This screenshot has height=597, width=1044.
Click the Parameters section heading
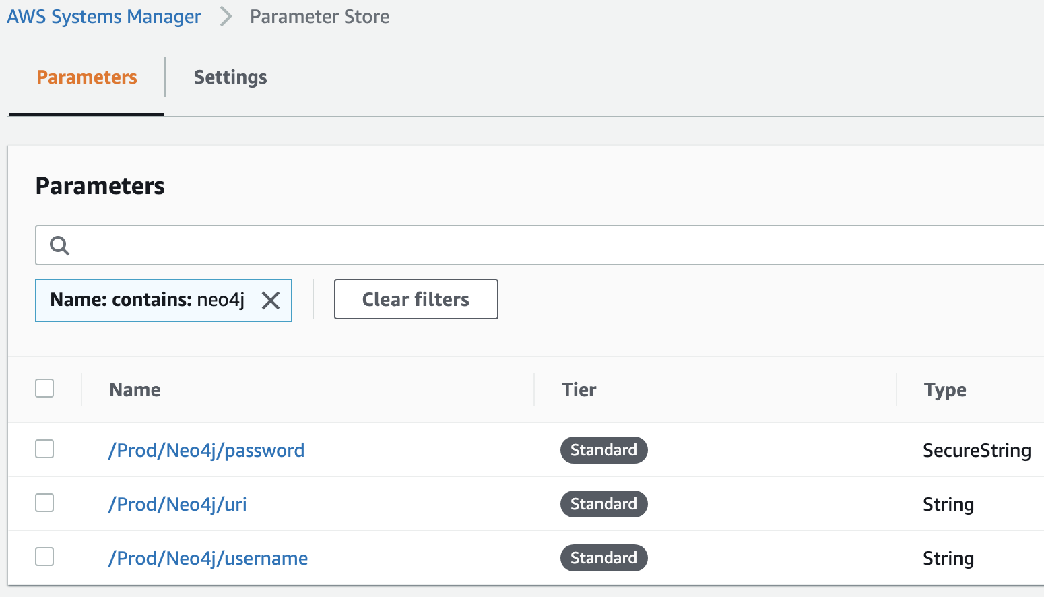click(x=100, y=186)
